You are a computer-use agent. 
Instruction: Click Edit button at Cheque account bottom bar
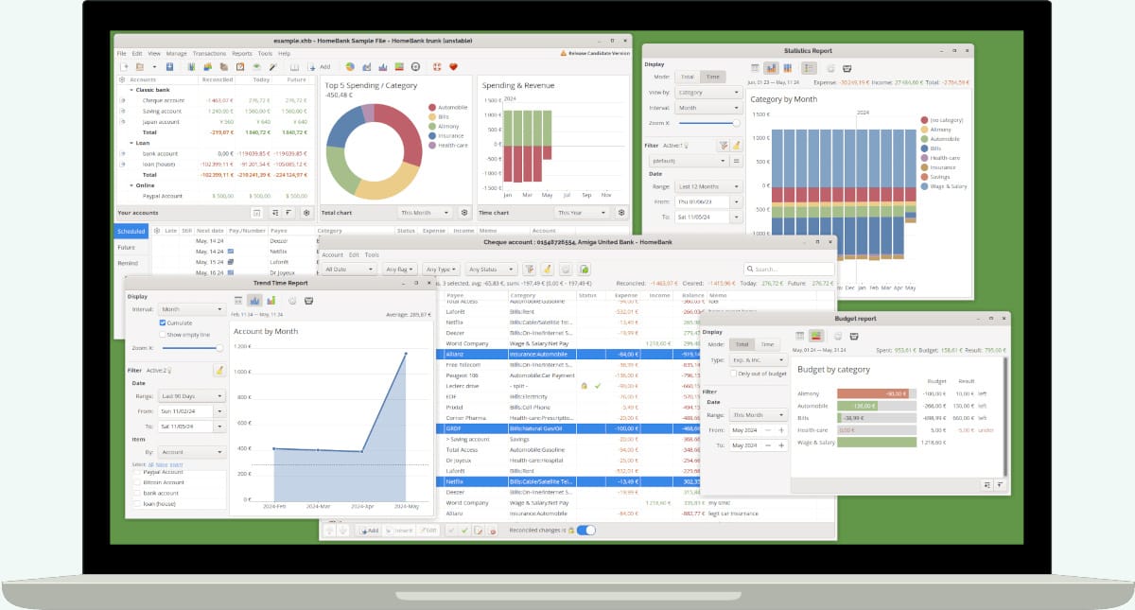coord(427,531)
